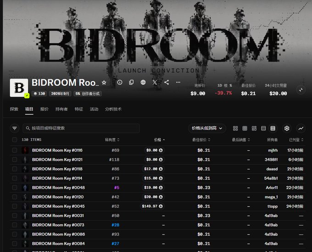
Task: Check the box for Room Key #0116
Action: [15, 150]
